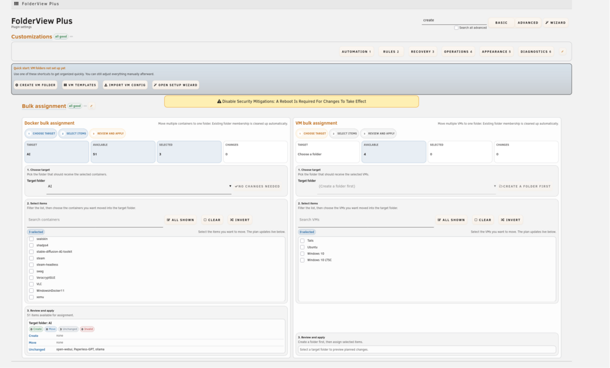
Task: Click Import VM Config upload button
Action: [125, 85]
